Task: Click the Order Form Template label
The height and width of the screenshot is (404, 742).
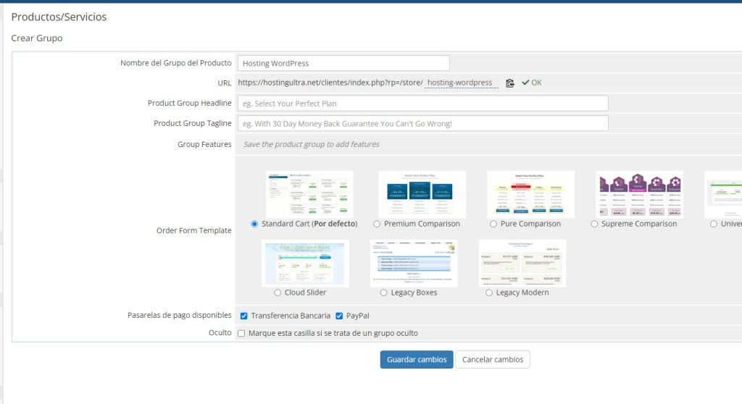Action: click(x=194, y=230)
